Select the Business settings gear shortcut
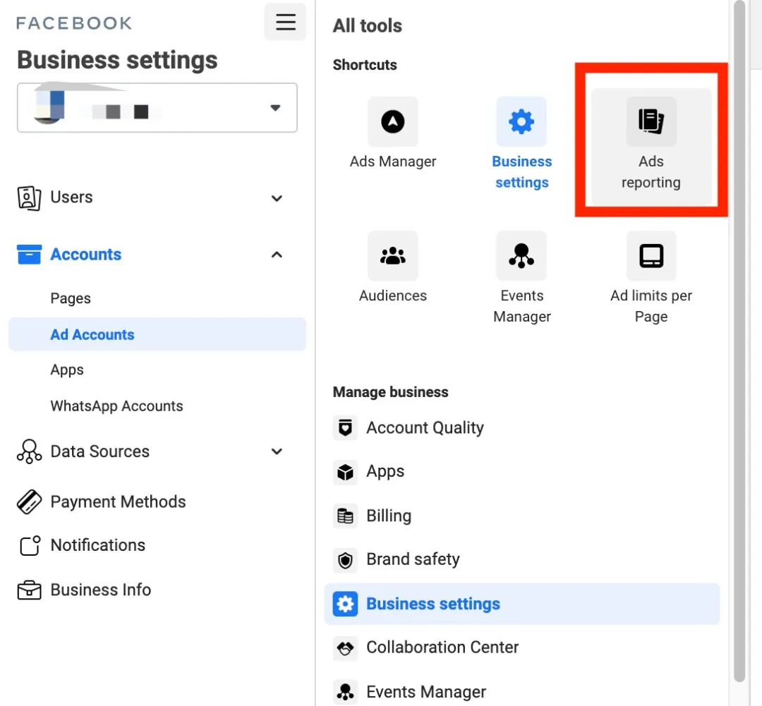The image size is (762, 706). (521, 122)
